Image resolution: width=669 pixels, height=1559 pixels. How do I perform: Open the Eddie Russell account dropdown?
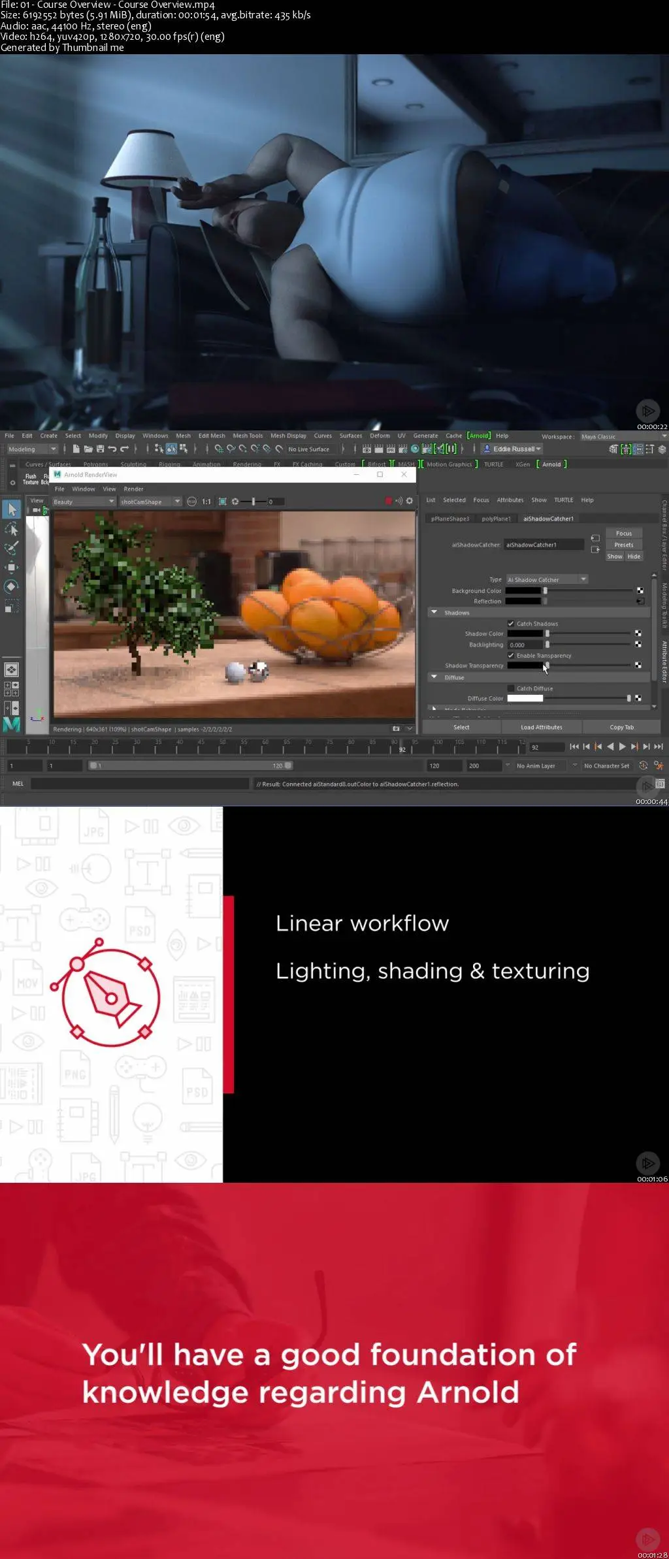[513, 449]
